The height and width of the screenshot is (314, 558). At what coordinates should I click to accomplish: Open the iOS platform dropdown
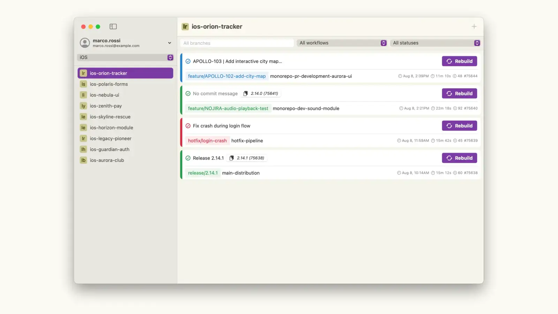point(125,57)
